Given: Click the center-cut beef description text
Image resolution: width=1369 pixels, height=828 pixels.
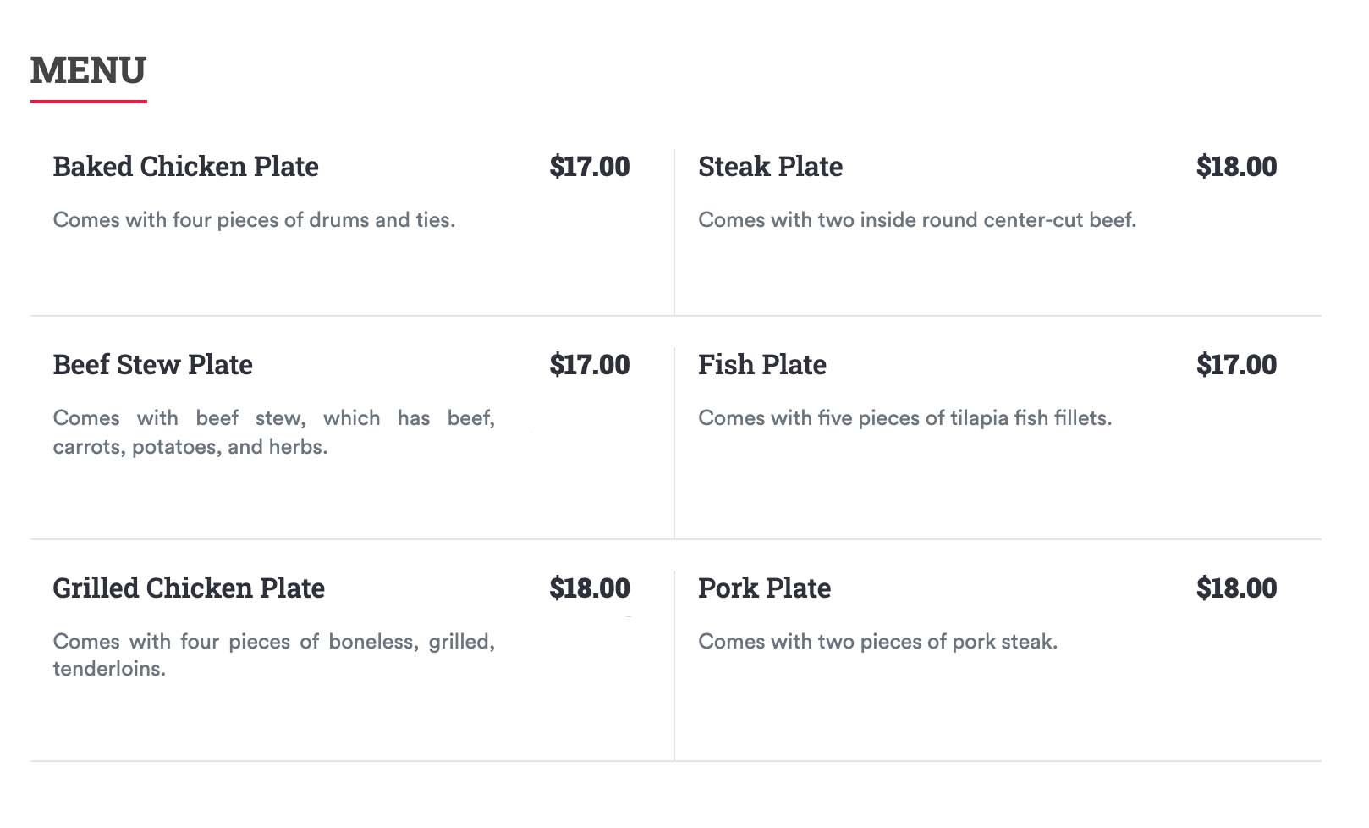Looking at the screenshot, I should (916, 220).
